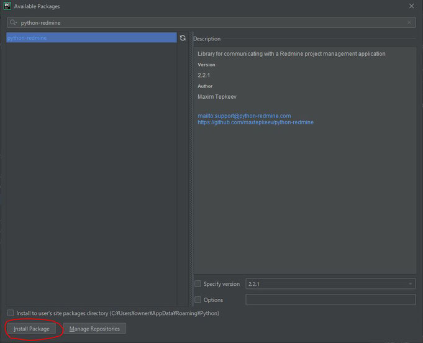
Task: Click the Library for communicating description text
Action: (x=291, y=53)
